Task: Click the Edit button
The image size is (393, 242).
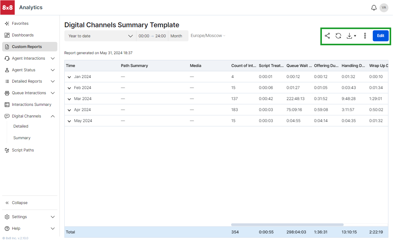Action: tap(380, 36)
